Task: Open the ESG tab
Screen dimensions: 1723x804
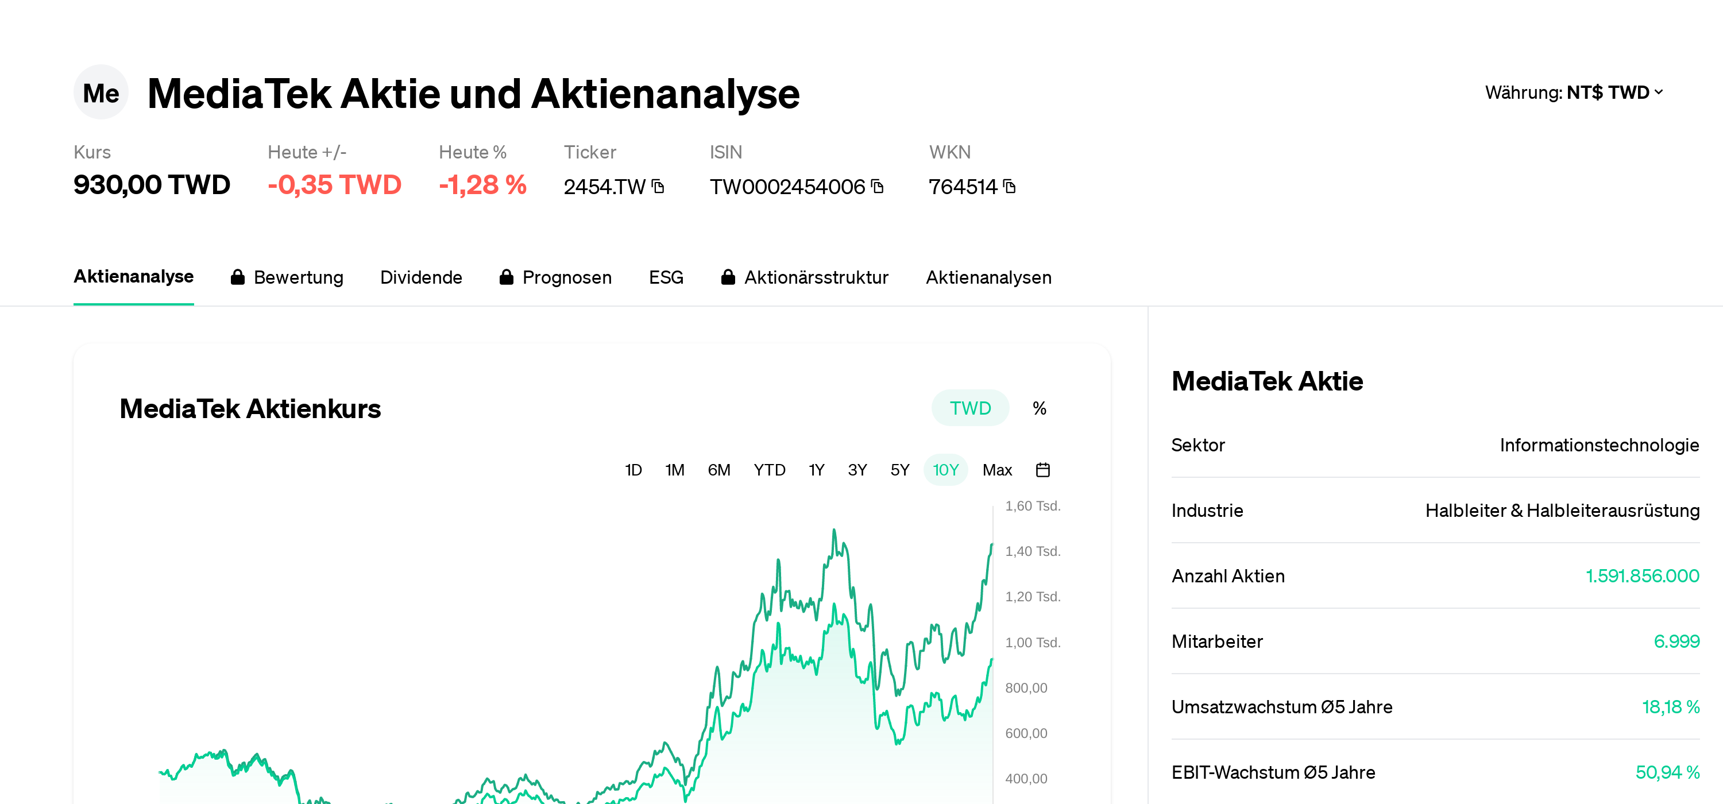Action: coord(666,277)
